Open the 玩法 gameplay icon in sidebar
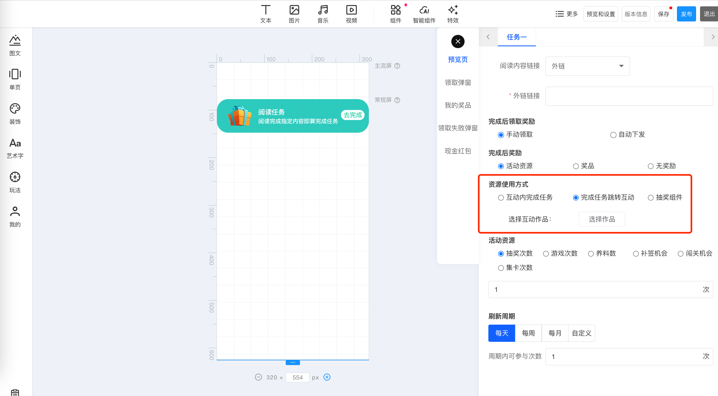This screenshot has height=396, width=718. (15, 177)
